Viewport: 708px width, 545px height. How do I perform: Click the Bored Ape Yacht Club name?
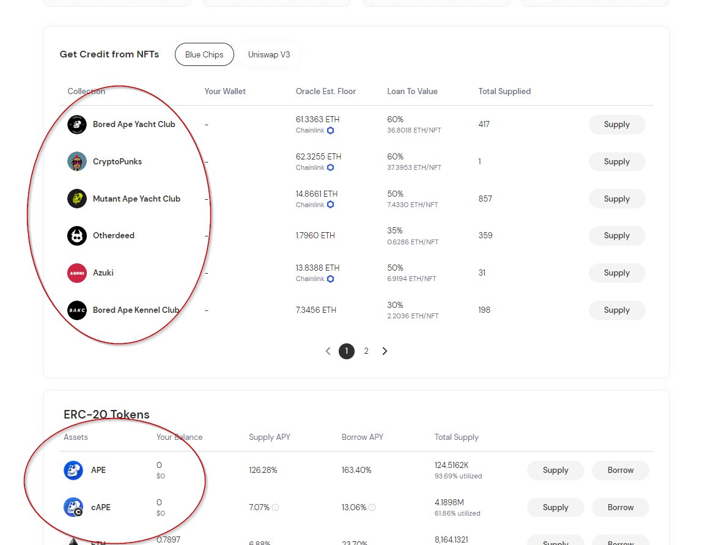tap(134, 125)
